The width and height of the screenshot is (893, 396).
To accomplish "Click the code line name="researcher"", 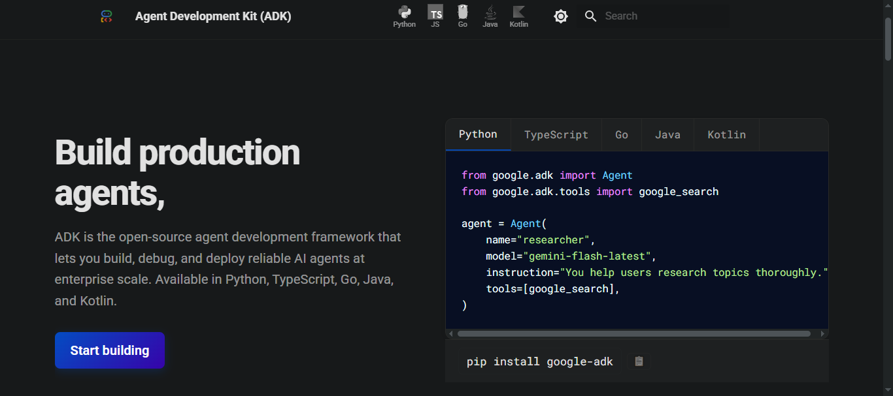I will 541,240.
